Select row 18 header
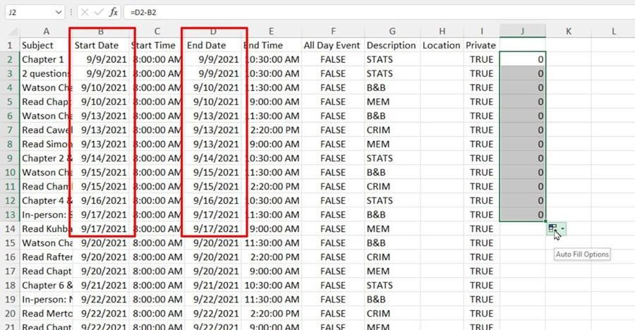 pos(10,285)
